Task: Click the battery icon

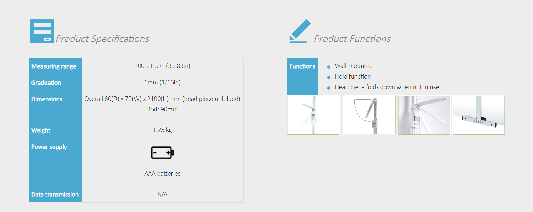Action: pyautogui.click(x=162, y=153)
